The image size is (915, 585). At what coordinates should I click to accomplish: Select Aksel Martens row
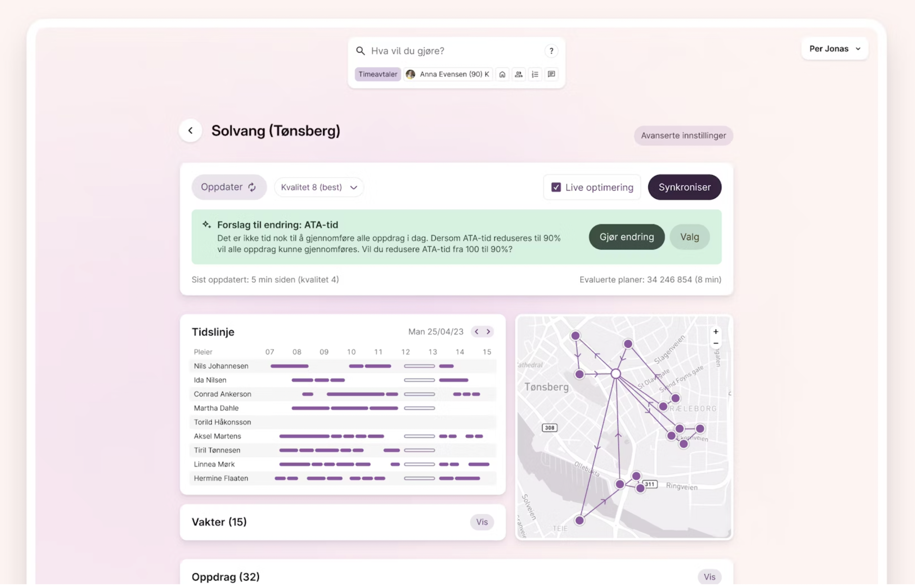click(x=343, y=436)
